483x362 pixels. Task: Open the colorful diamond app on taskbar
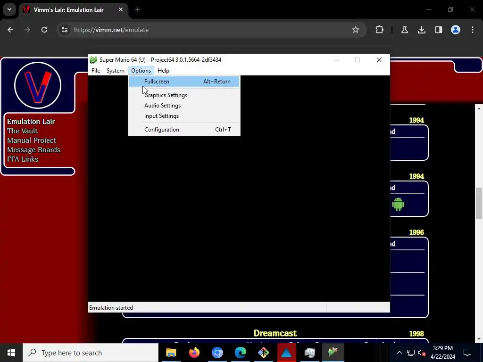tap(263, 353)
